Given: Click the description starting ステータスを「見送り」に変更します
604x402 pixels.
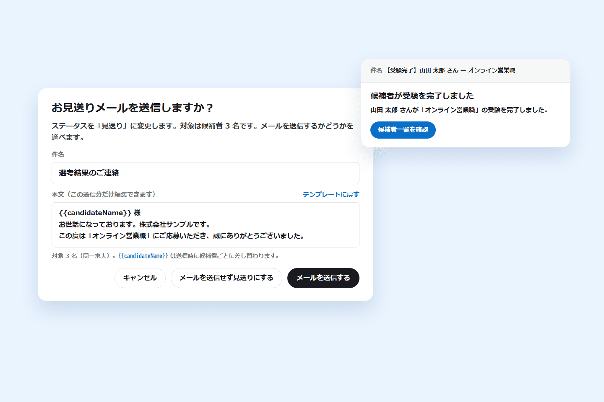Looking at the screenshot, I should [x=203, y=131].
